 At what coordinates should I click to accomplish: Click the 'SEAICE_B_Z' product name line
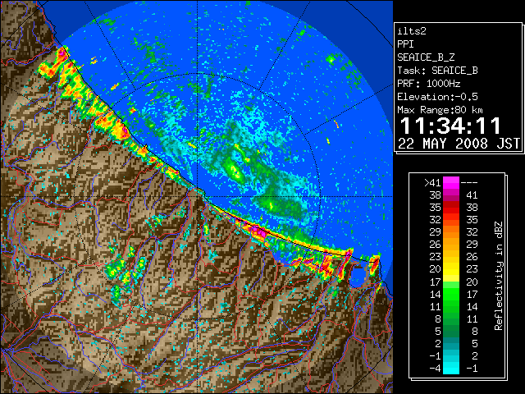point(426,57)
